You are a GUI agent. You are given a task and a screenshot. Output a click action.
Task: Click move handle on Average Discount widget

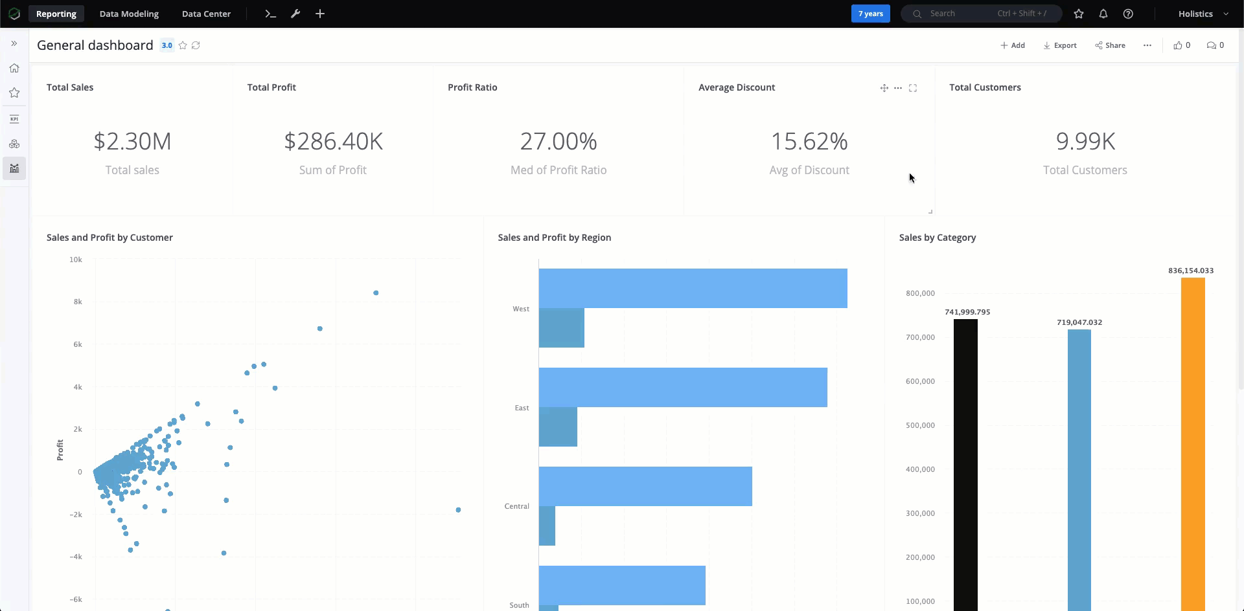point(884,88)
